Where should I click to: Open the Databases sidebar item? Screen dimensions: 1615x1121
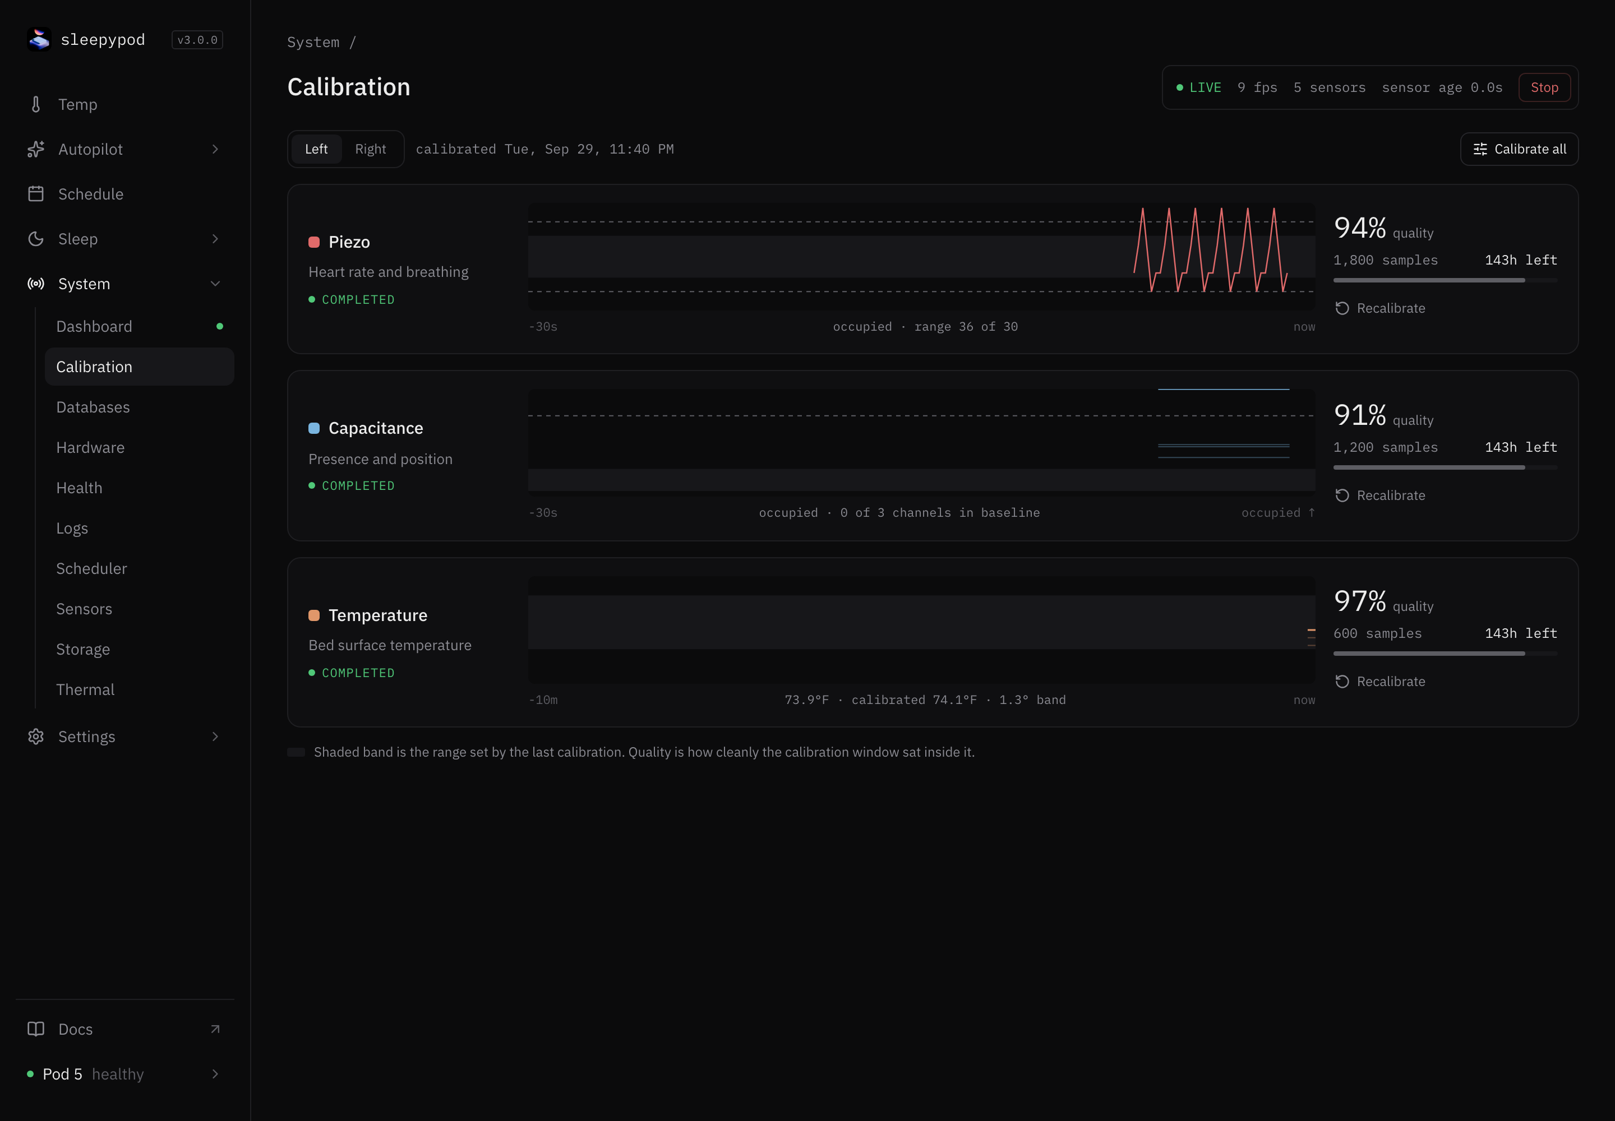click(139, 407)
